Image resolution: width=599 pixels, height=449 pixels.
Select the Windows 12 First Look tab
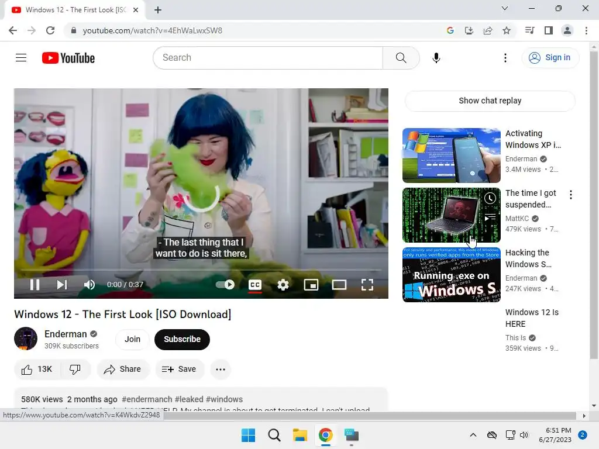tap(75, 10)
